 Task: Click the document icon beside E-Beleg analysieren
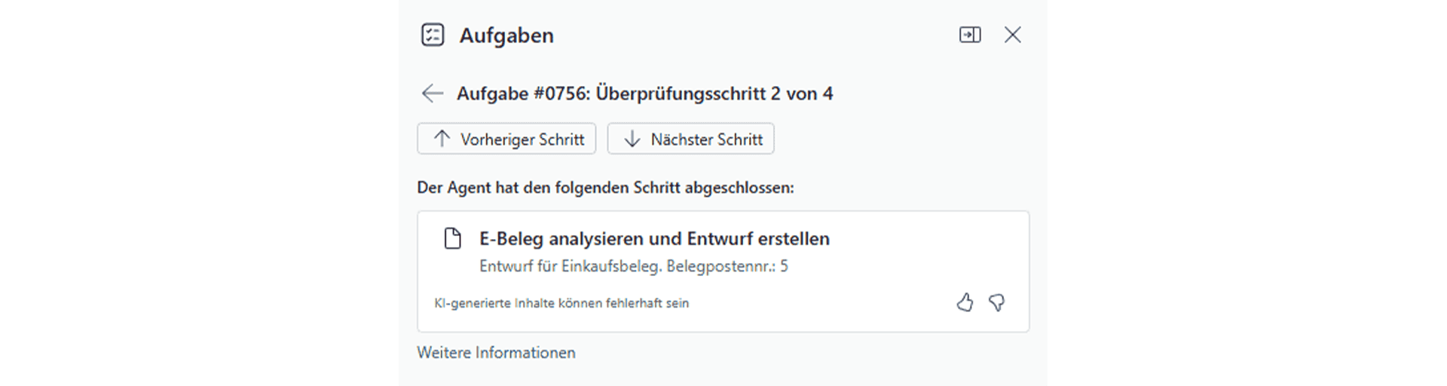click(452, 238)
